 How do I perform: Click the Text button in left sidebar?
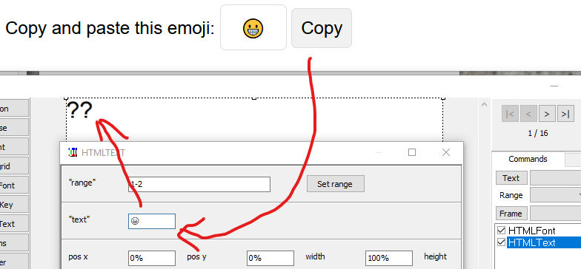click(x=13, y=224)
